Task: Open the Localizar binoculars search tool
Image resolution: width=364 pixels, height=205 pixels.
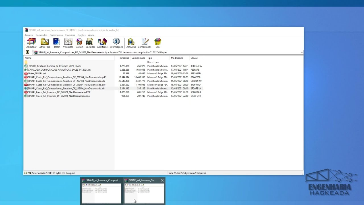Action: click(x=90, y=43)
